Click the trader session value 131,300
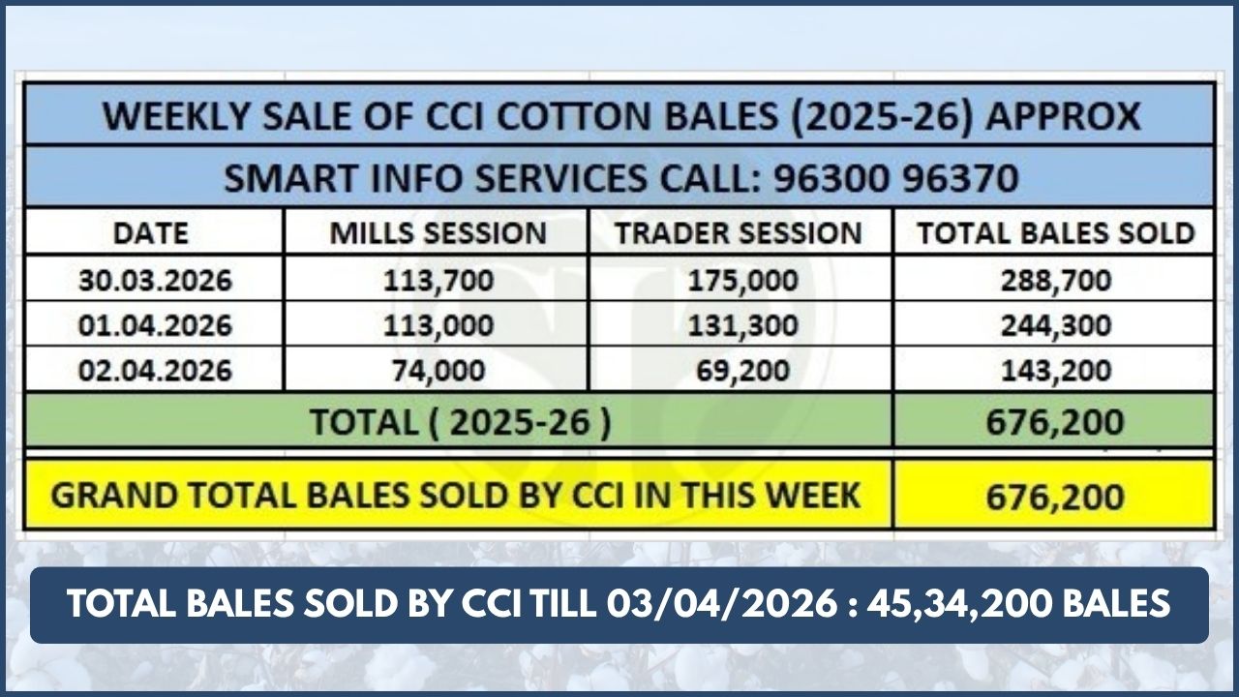This screenshot has height=697, width=1239. pyautogui.click(x=742, y=326)
